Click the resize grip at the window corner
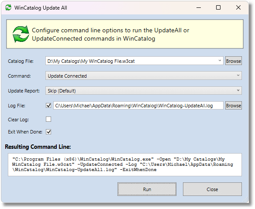This screenshot has width=255, height=209. click(x=246, y=200)
